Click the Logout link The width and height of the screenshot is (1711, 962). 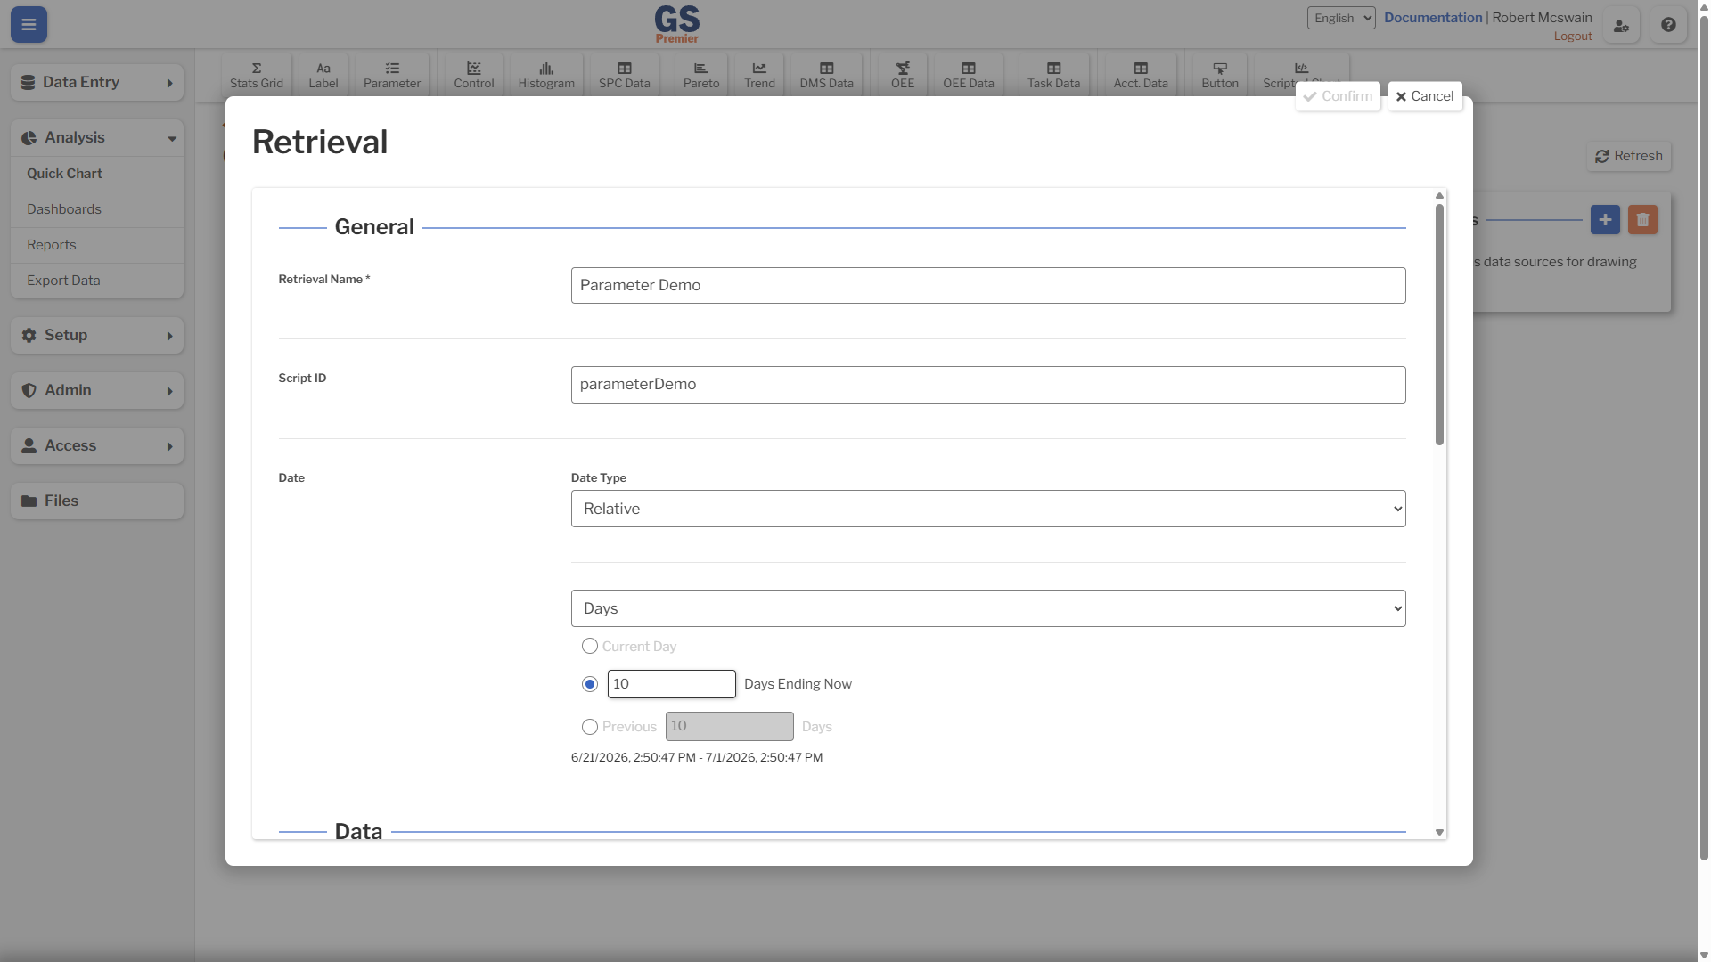tap(1573, 37)
